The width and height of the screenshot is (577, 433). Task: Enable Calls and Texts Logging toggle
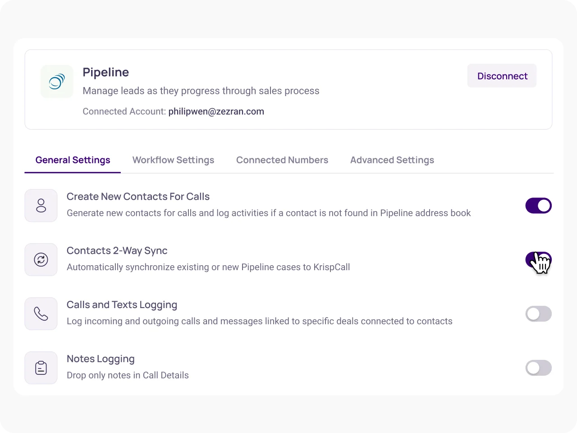click(539, 314)
